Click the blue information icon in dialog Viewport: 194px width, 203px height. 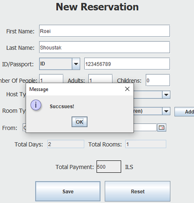click(x=36, y=105)
